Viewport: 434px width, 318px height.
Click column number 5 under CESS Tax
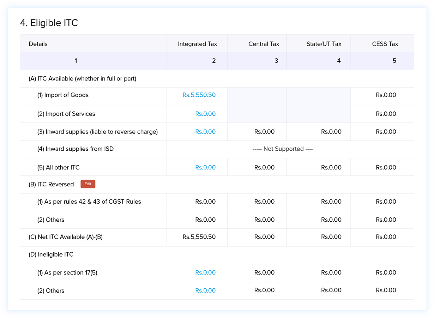click(394, 61)
